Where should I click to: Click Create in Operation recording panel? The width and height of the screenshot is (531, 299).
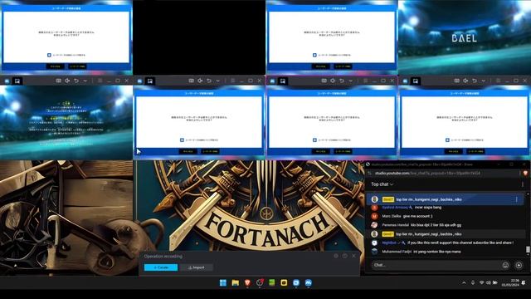161,267
